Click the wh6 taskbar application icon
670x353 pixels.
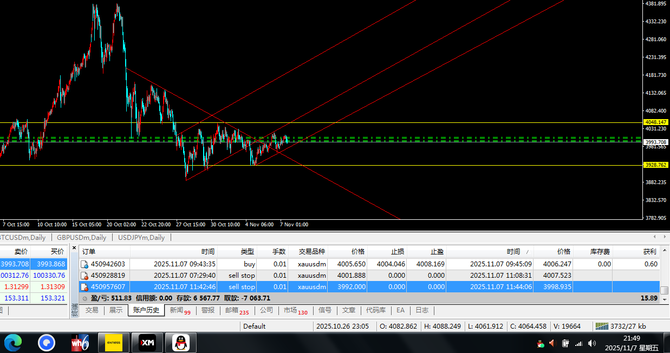[x=80, y=343]
